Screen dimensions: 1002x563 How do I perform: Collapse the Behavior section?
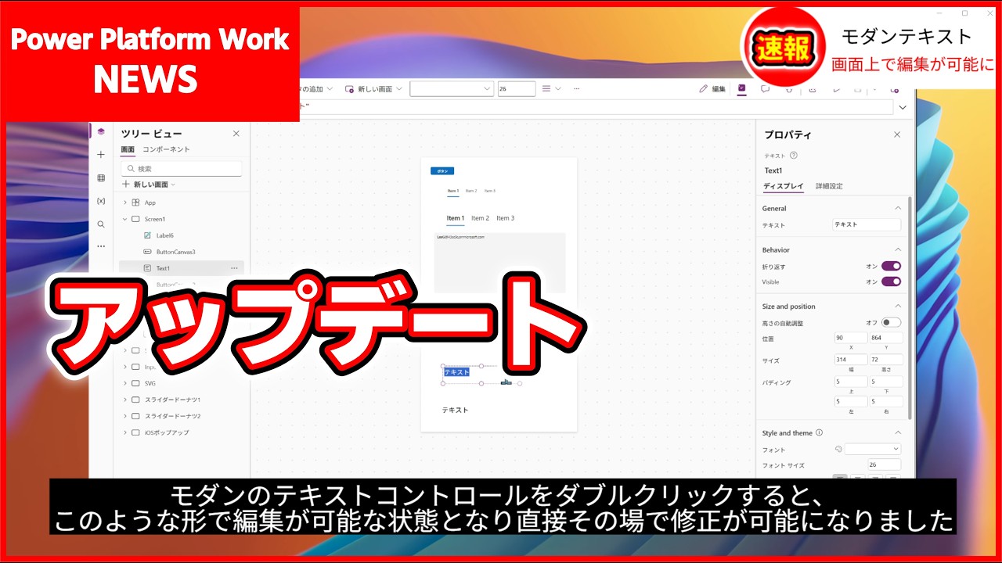tap(898, 249)
